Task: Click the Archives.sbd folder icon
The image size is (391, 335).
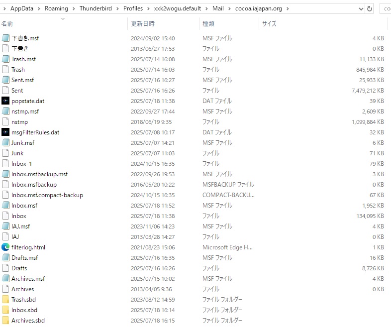Action: tap(5, 320)
